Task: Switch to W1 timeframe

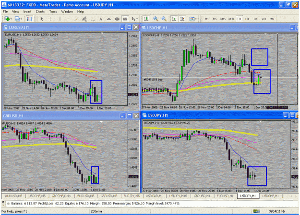Action: (264, 19)
